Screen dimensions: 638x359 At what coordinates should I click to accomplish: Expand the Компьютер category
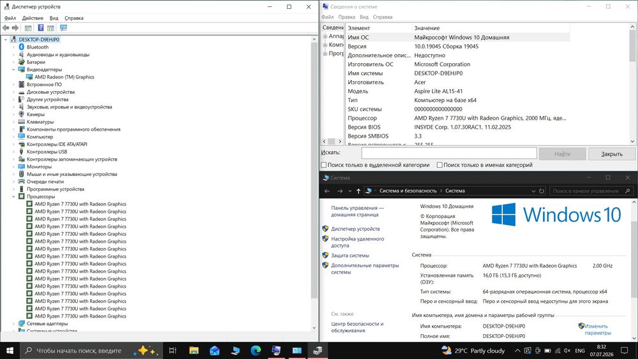14,136
